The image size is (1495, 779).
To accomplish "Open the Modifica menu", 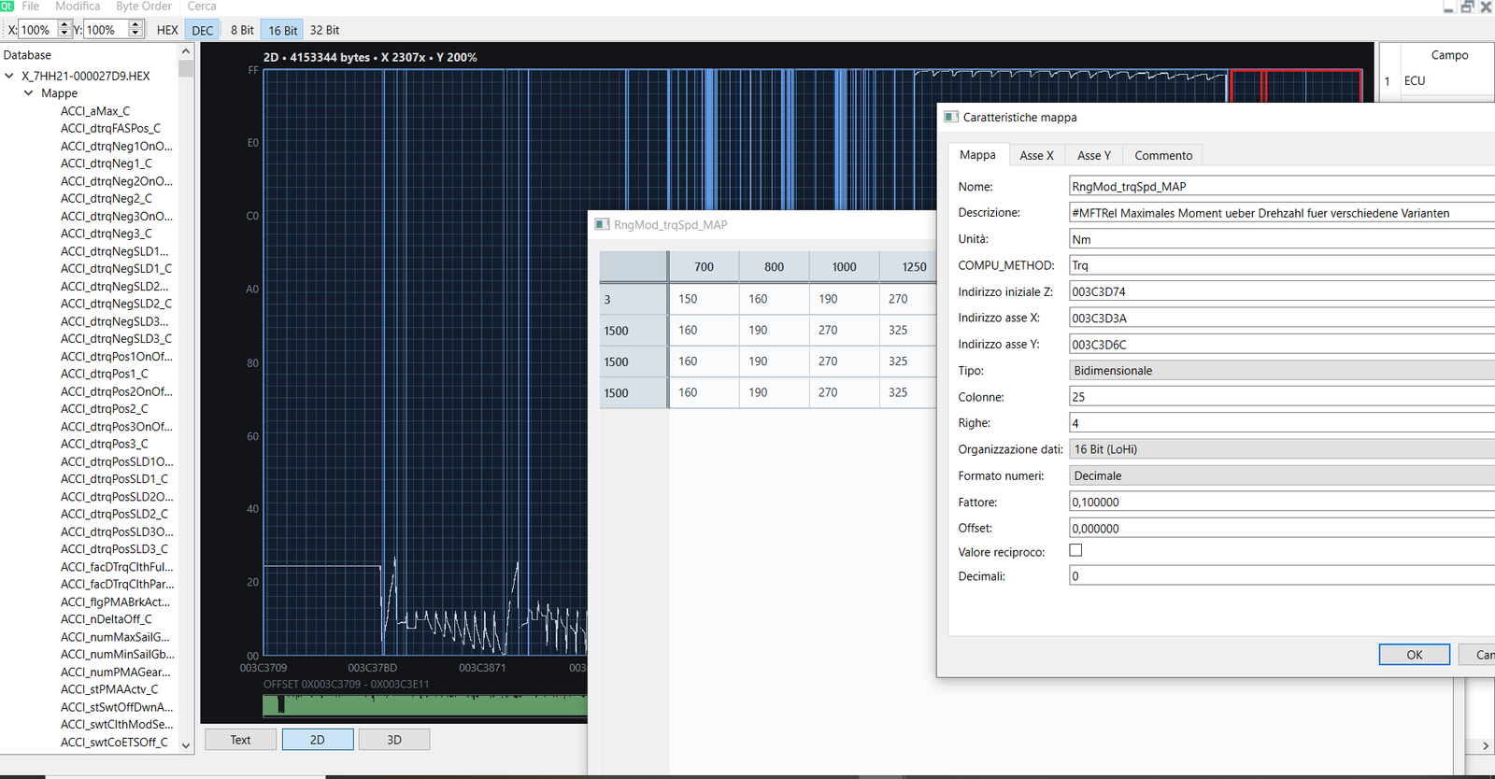I will click(x=78, y=7).
